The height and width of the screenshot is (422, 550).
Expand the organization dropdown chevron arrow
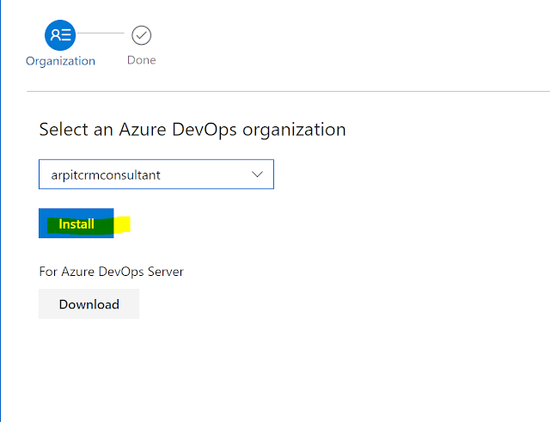pos(257,174)
